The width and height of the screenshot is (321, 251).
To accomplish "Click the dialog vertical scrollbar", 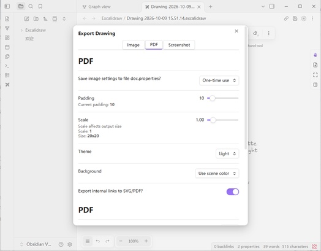I will click(246, 88).
